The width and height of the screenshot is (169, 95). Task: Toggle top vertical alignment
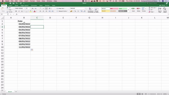point(40,8)
